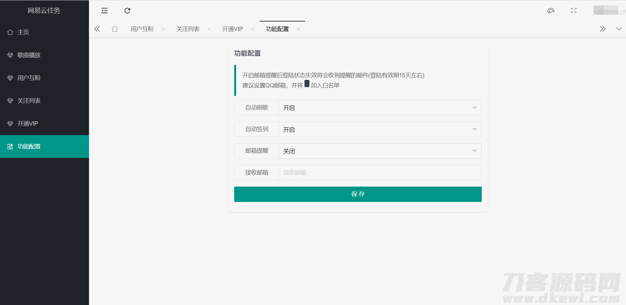Viewport: 626px width, 305px height.
Task: Collapse the sidebar with the menu fold icon
Action: point(104,11)
